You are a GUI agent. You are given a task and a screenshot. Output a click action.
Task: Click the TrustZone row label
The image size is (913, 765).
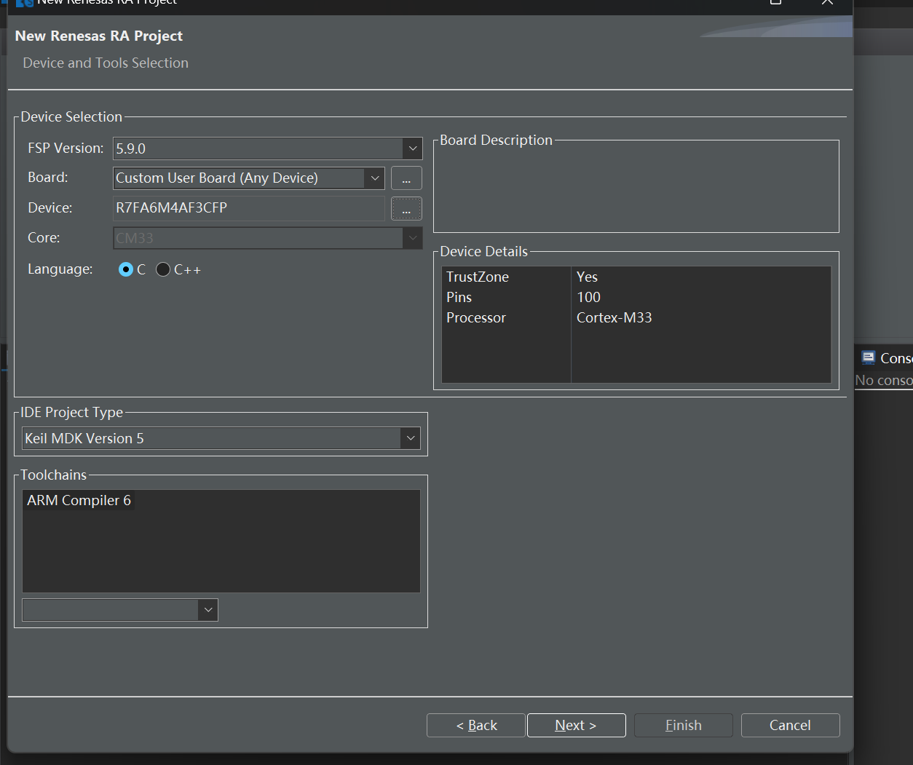478,277
